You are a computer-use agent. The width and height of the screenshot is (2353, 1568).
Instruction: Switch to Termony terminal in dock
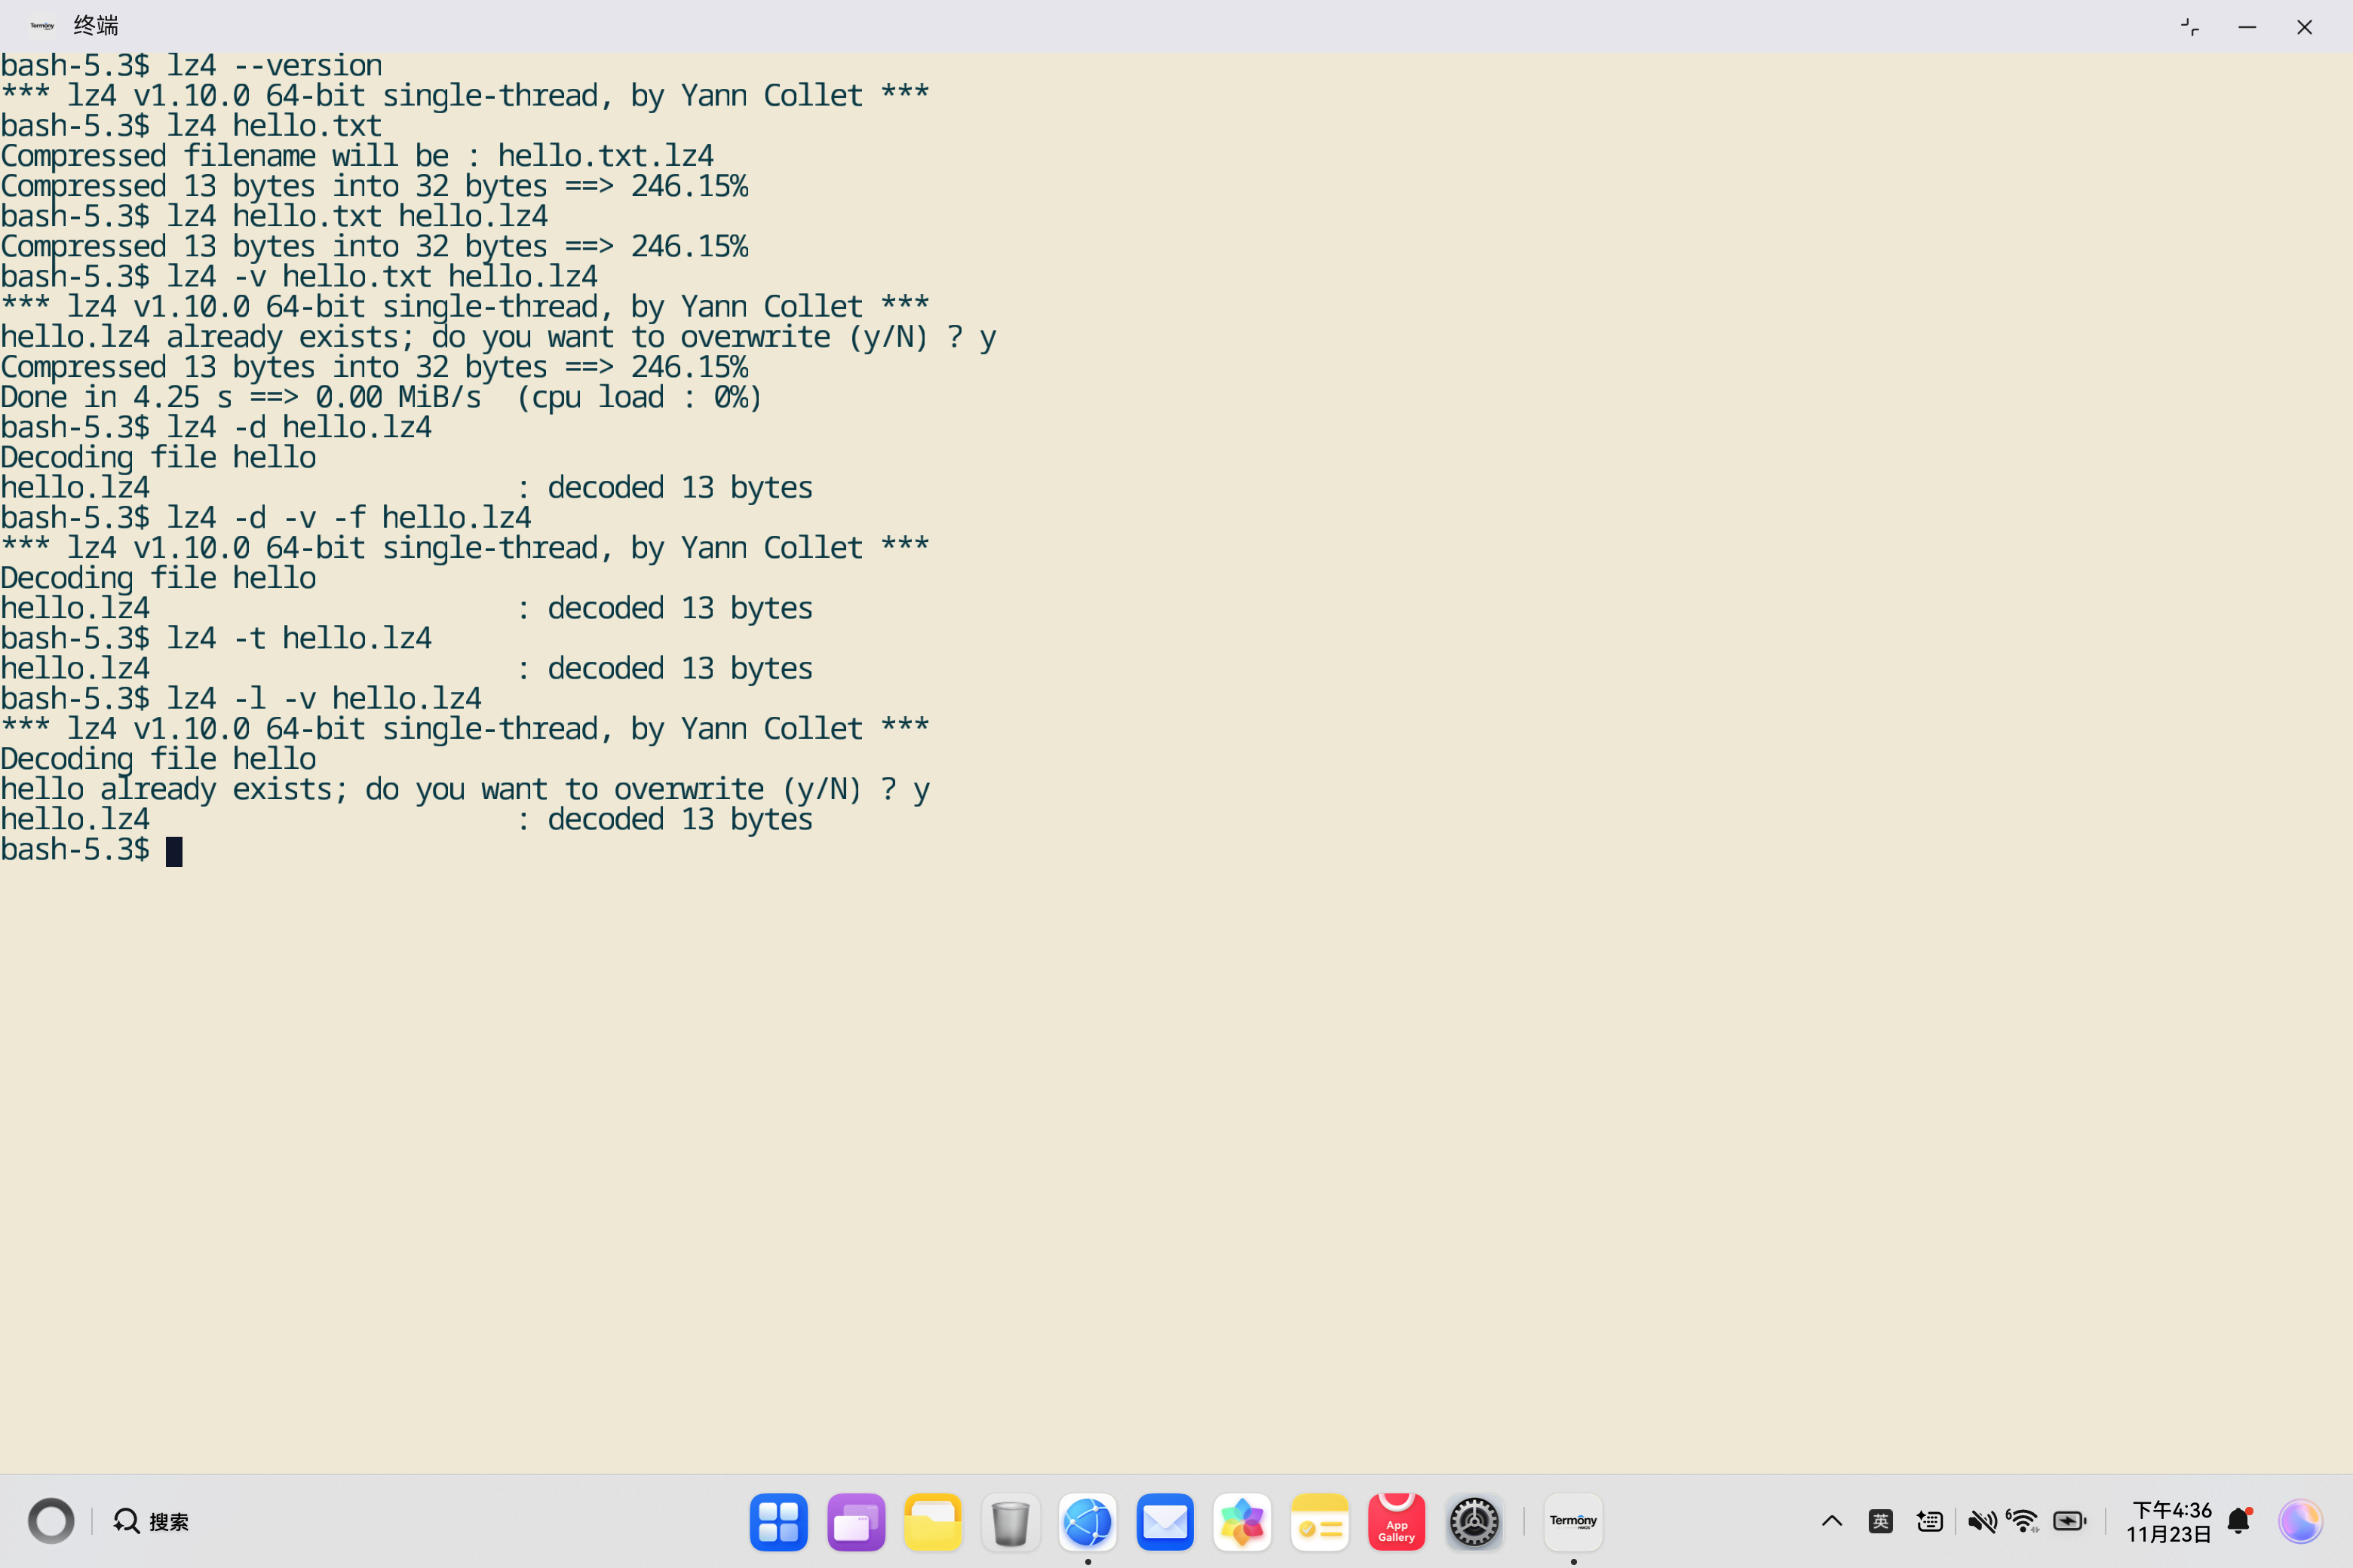tap(1572, 1522)
